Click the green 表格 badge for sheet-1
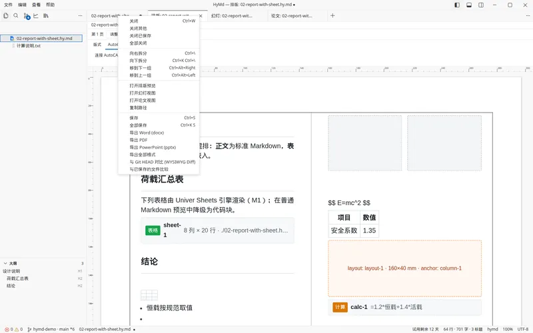Viewport: 533px width, 333px height. point(153,230)
